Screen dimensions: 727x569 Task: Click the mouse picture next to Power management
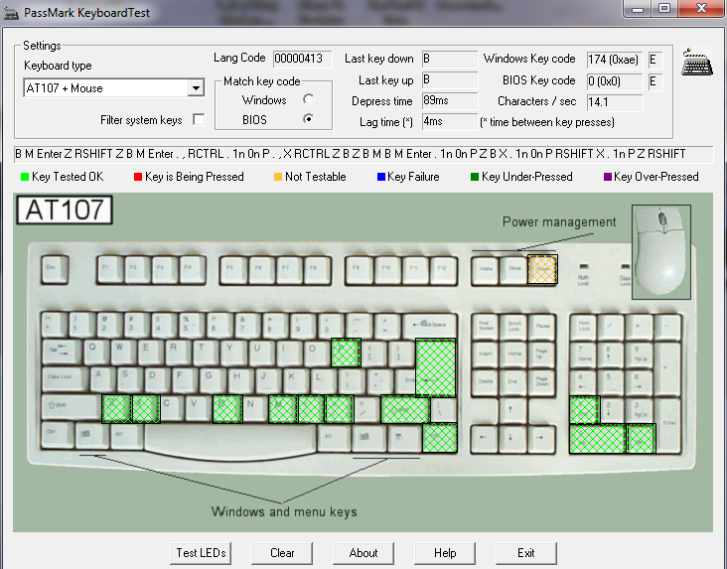(661, 252)
